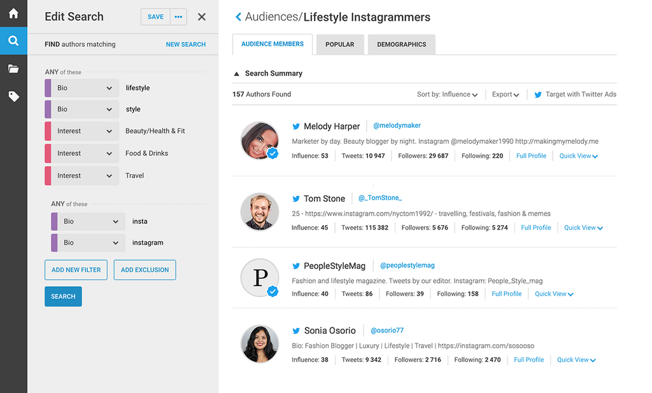The height and width of the screenshot is (393, 652).
Task: Open Full Profile link for Sonia Osorio
Action: pyautogui.click(x=528, y=360)
